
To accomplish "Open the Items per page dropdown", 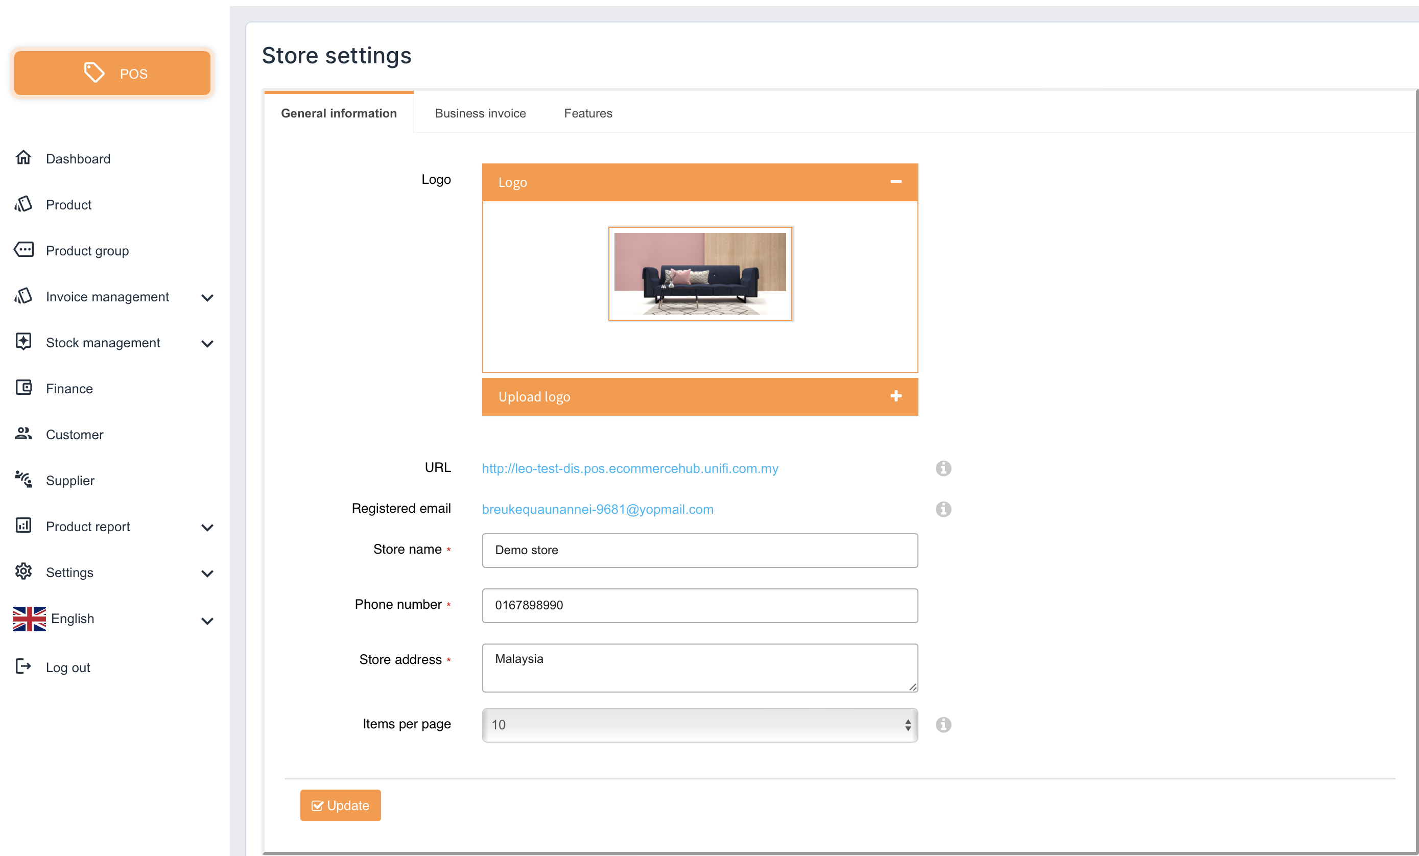I will pyautogui.click(x=699, y=725).
